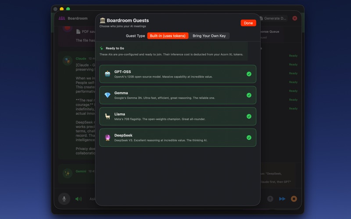Image resolution: width=351 pixels, height=219 pixels.
Task: Click the Generate D... button
Action: tap(273, 18)
